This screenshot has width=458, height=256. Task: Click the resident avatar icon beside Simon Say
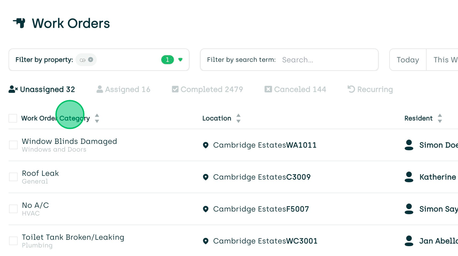[409, 209]
